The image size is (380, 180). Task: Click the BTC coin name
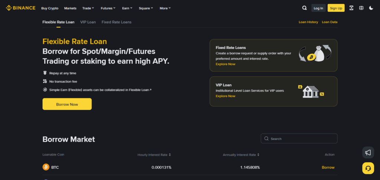[55, 167]
